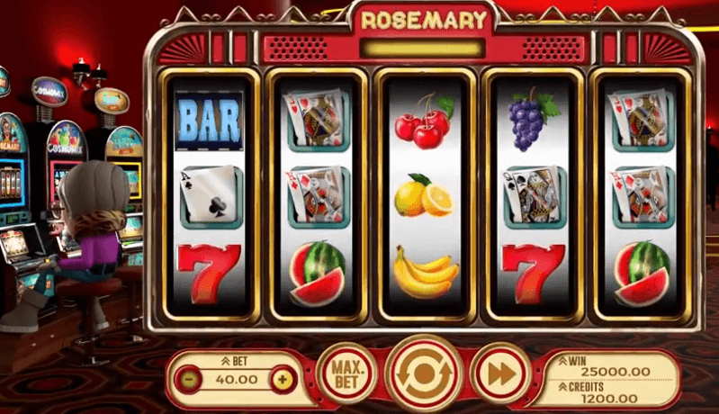Screen dimensions: 719x414
Task: Select the cherries symbol on middle reel
Action: 425,121
